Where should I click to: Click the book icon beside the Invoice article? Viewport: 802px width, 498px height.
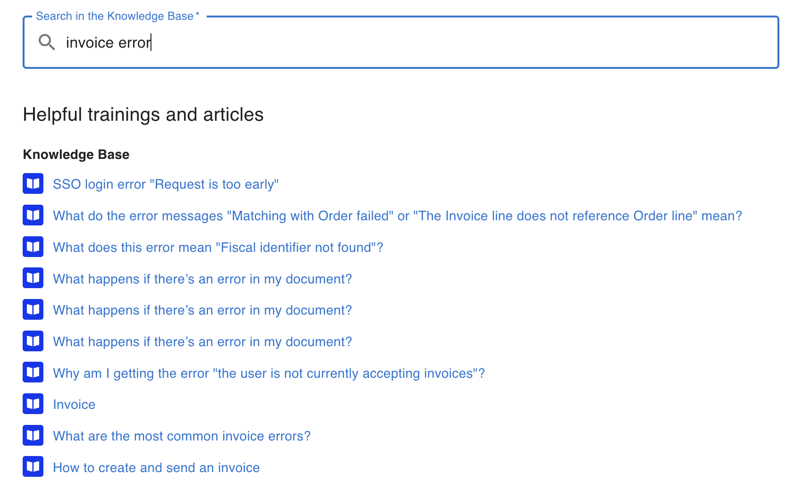33,404
